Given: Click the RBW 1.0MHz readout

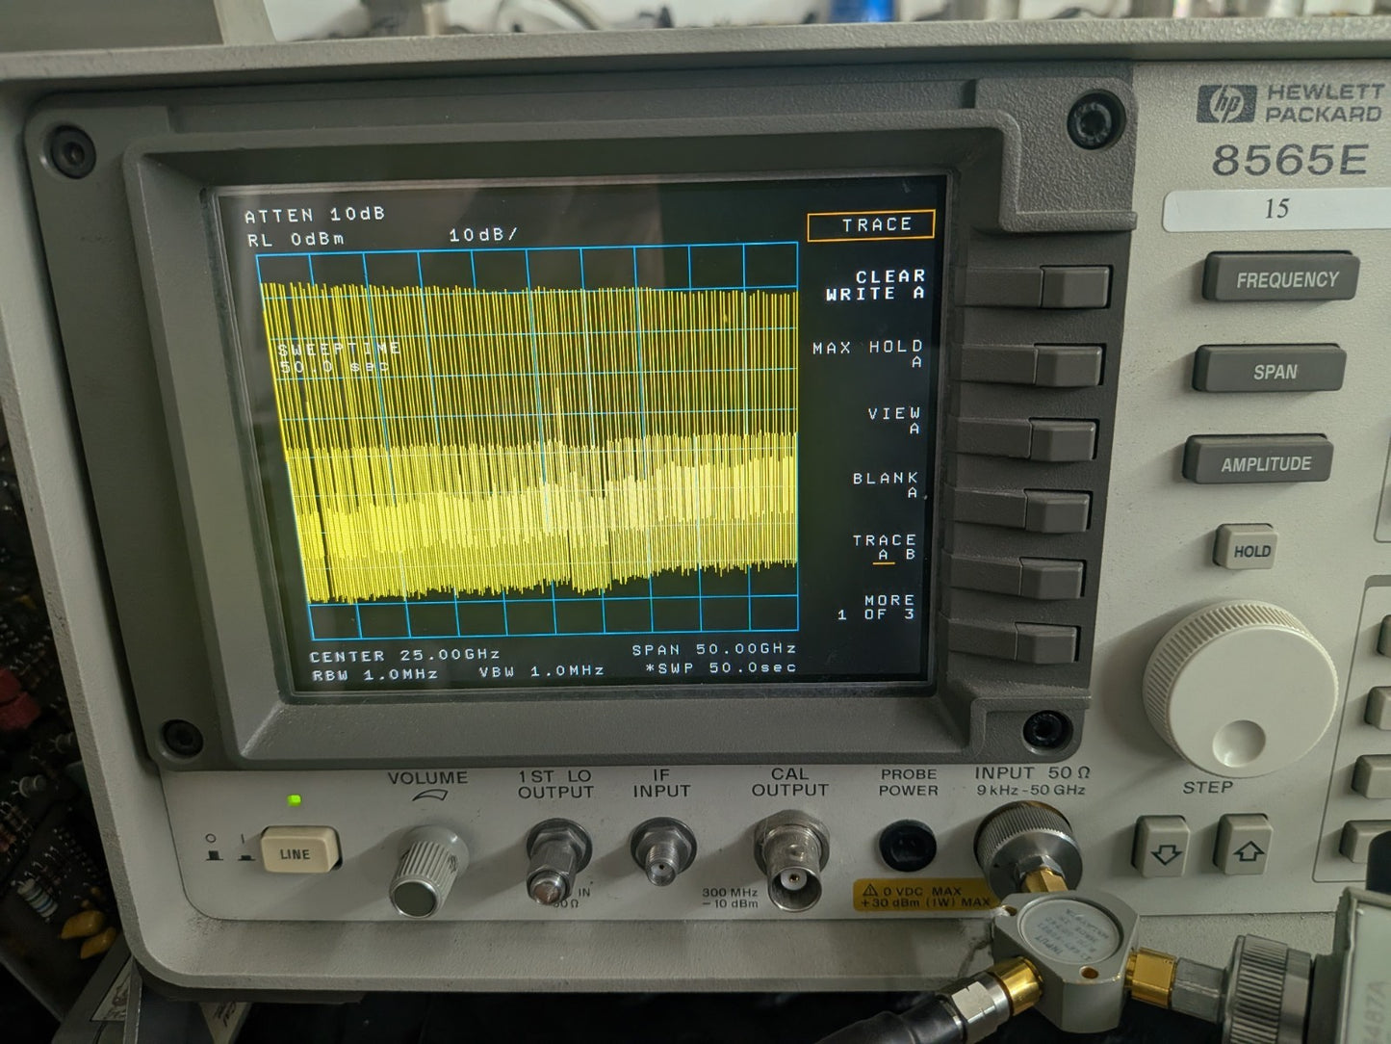Looking at the screenshot, I should click(x=375, y=675).
